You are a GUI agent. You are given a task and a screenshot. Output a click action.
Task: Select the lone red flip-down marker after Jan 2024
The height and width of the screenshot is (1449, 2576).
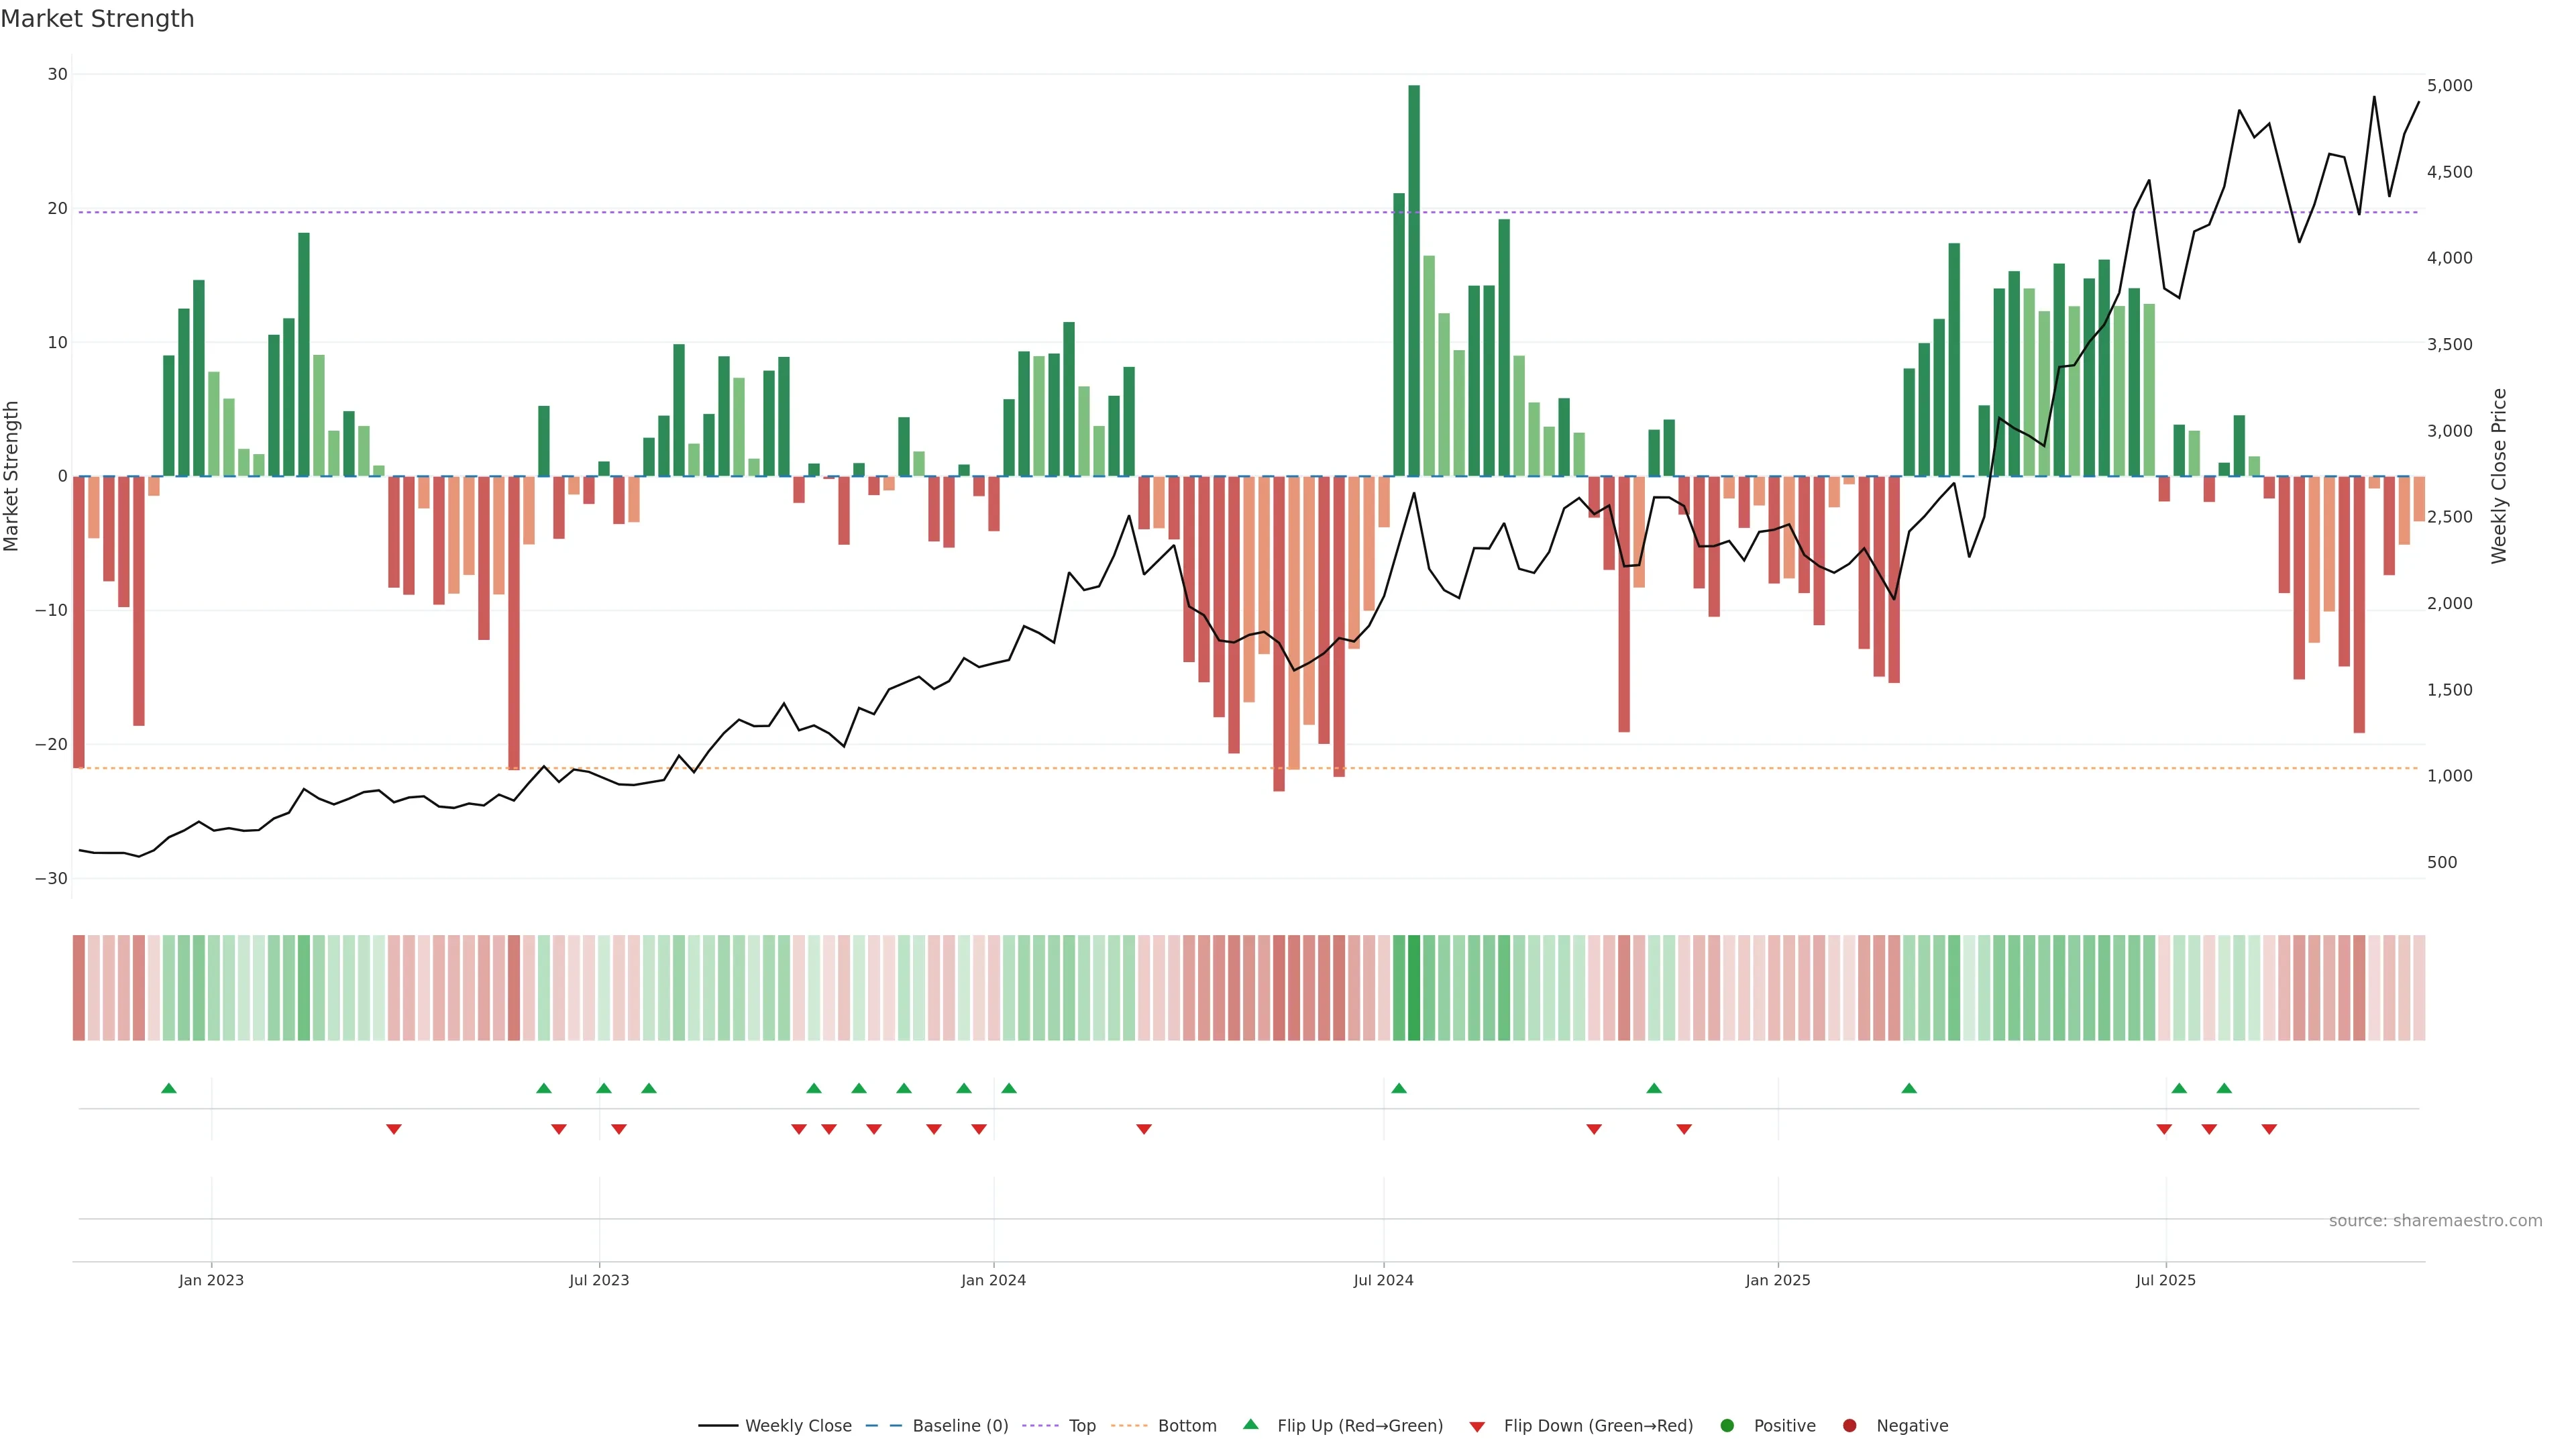tap(1144, 1129)
